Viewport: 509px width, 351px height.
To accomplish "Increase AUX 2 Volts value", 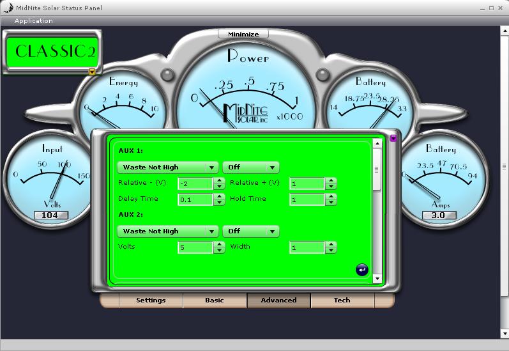I will tap(220, 244).
